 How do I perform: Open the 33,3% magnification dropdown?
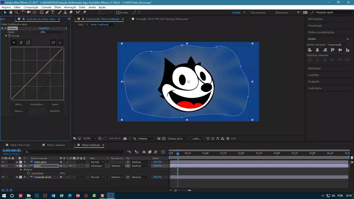[x=90, y=138]
